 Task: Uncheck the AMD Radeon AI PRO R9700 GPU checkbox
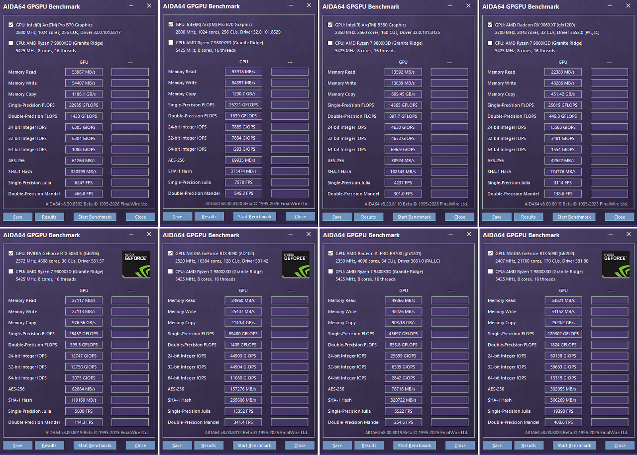tap(331, 253)
